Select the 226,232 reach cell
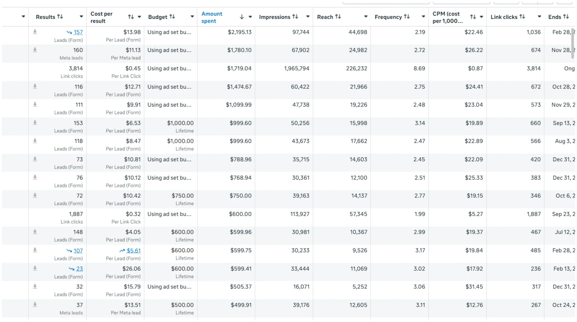The height and width of the screenshot is (322, 577). (356, 68)
